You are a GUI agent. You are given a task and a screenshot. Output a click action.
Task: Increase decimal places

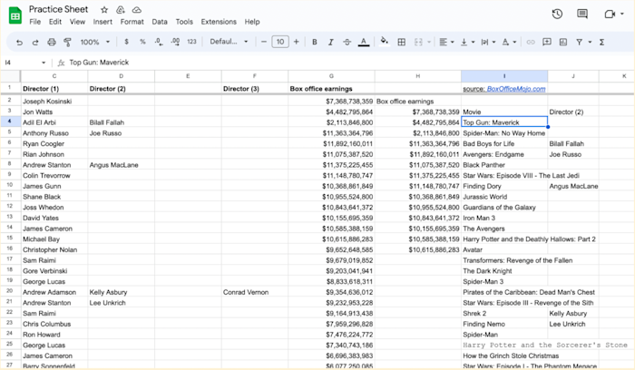[175, 42]
